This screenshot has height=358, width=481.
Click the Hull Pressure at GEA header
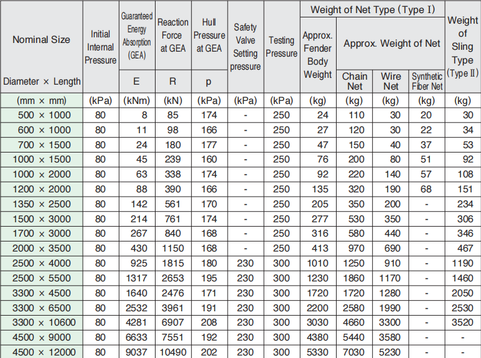208,35
